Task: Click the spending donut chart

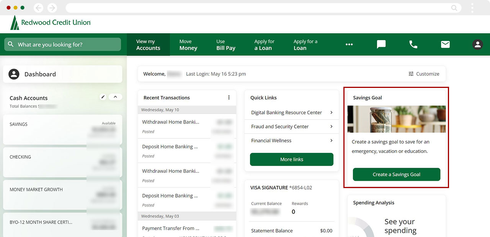Action: click(361, 227)
